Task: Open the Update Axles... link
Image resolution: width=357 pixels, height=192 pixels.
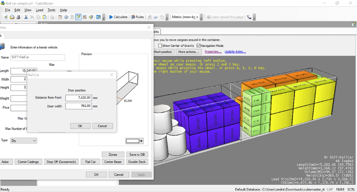Action: click(x=235, y=52)
